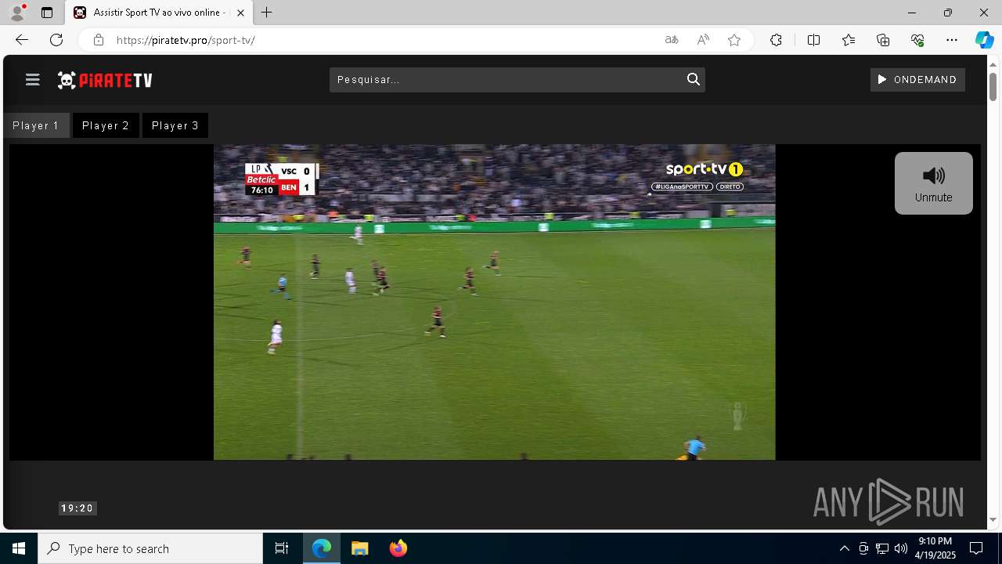1002x564 pixels.
Task: Launch Firefox from taskbar
Action: [x=398, y=548]
